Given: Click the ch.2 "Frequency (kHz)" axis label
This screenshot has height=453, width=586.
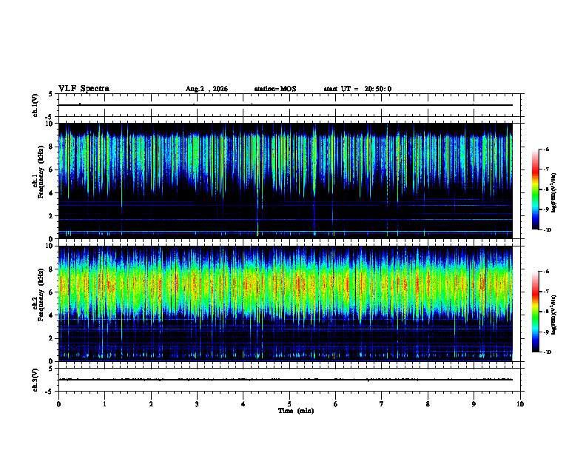Looking at the screenshot, I should pos(41,295).
